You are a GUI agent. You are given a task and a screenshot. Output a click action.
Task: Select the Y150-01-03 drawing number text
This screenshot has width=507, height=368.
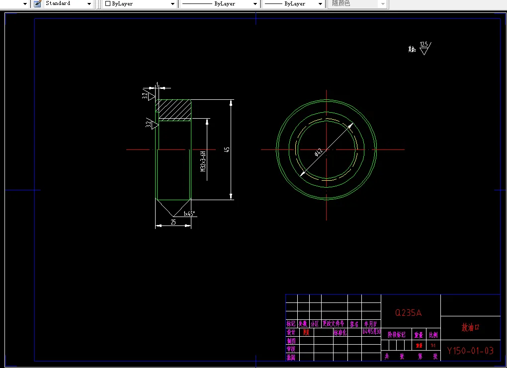470,351
